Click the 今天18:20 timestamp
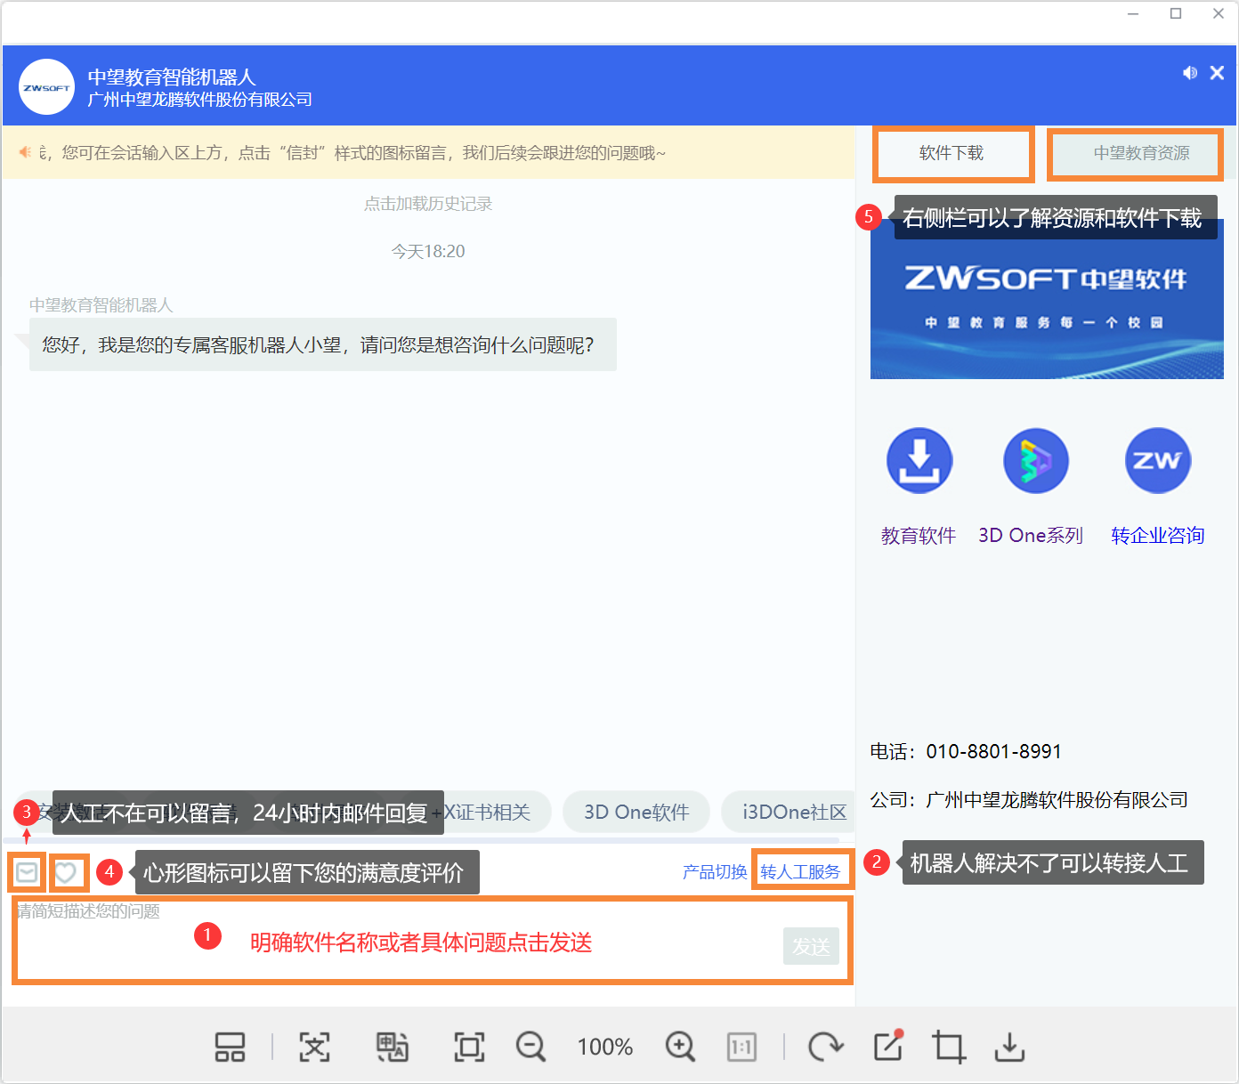Screen dimensions: 1239x1084 coord(428,251)
